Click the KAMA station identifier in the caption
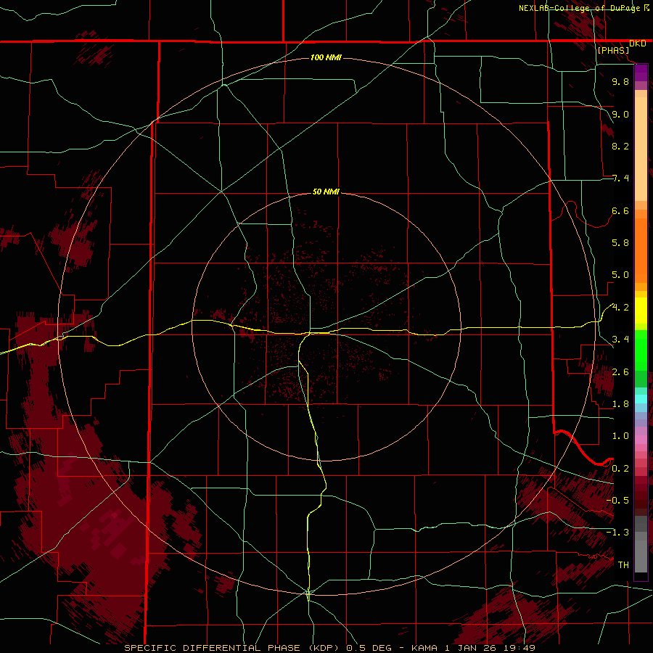Screen dimensions: 653x653 point(424,648)
